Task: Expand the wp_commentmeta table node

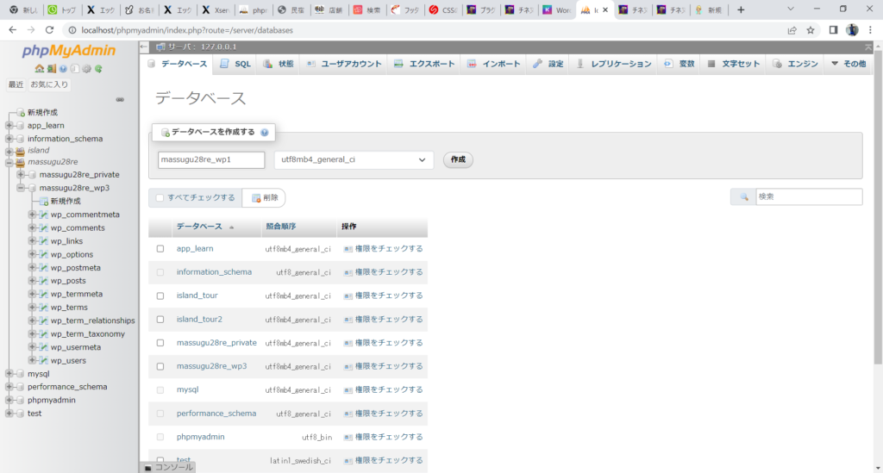Action: point(32,215)
